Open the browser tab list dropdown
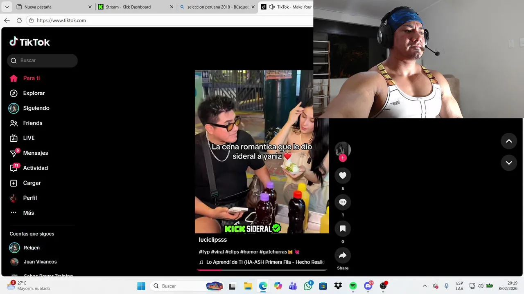 point(7,7)
